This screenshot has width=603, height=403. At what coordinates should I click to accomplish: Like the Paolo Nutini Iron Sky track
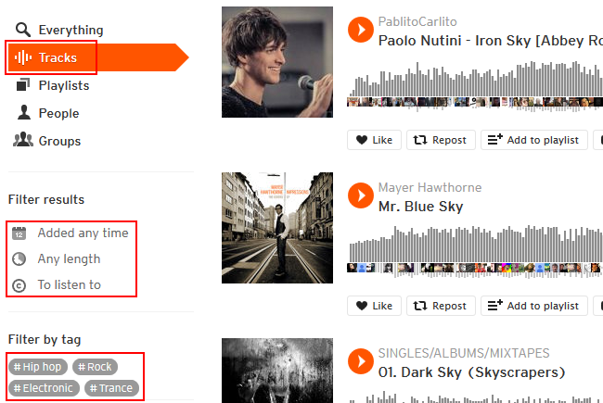(x=374, y=140)
